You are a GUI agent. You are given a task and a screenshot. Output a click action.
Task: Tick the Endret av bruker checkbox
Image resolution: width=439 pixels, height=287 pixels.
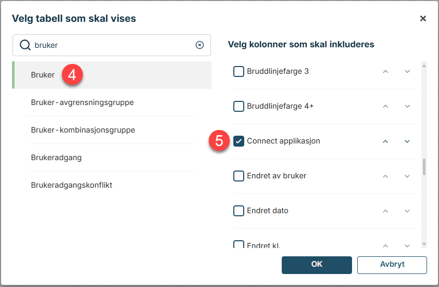coord(239,176)
